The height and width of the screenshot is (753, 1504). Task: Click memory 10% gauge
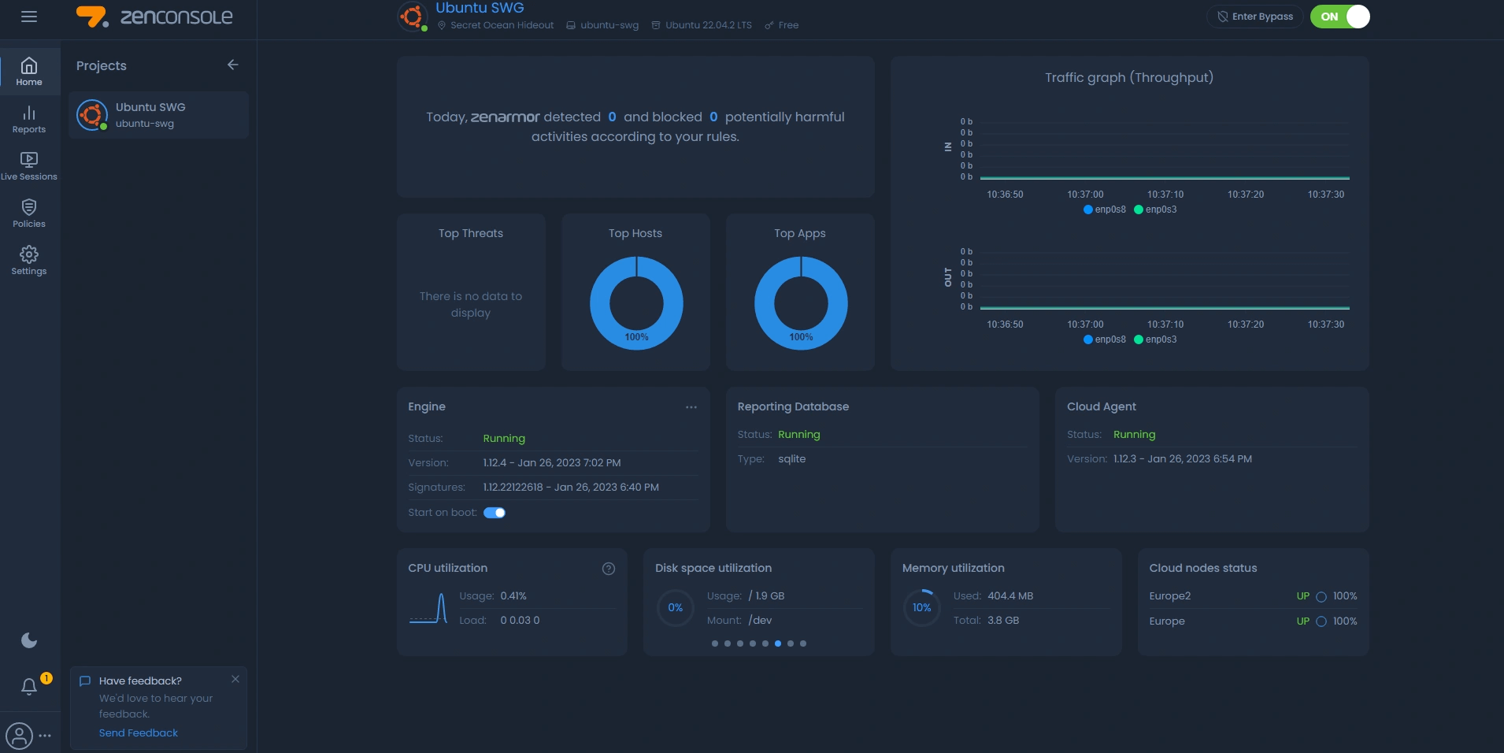click(x=922, y=608)
